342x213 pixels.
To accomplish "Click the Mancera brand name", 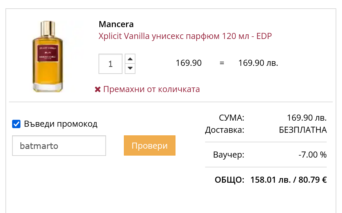I will point(116,24).
